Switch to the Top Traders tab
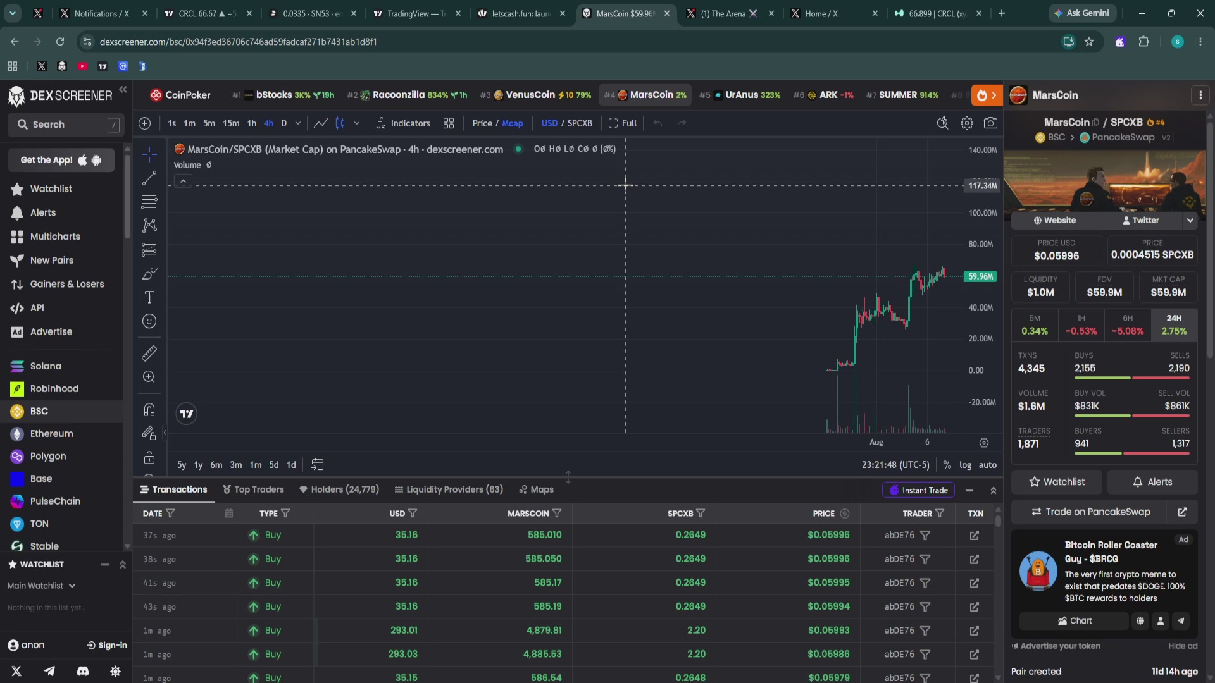 pos(253,489)
